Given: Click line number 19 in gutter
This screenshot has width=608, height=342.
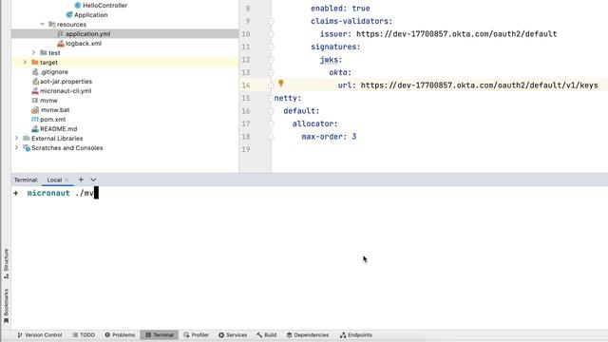Looking at the screenshot, I should (x=246, y=149).
